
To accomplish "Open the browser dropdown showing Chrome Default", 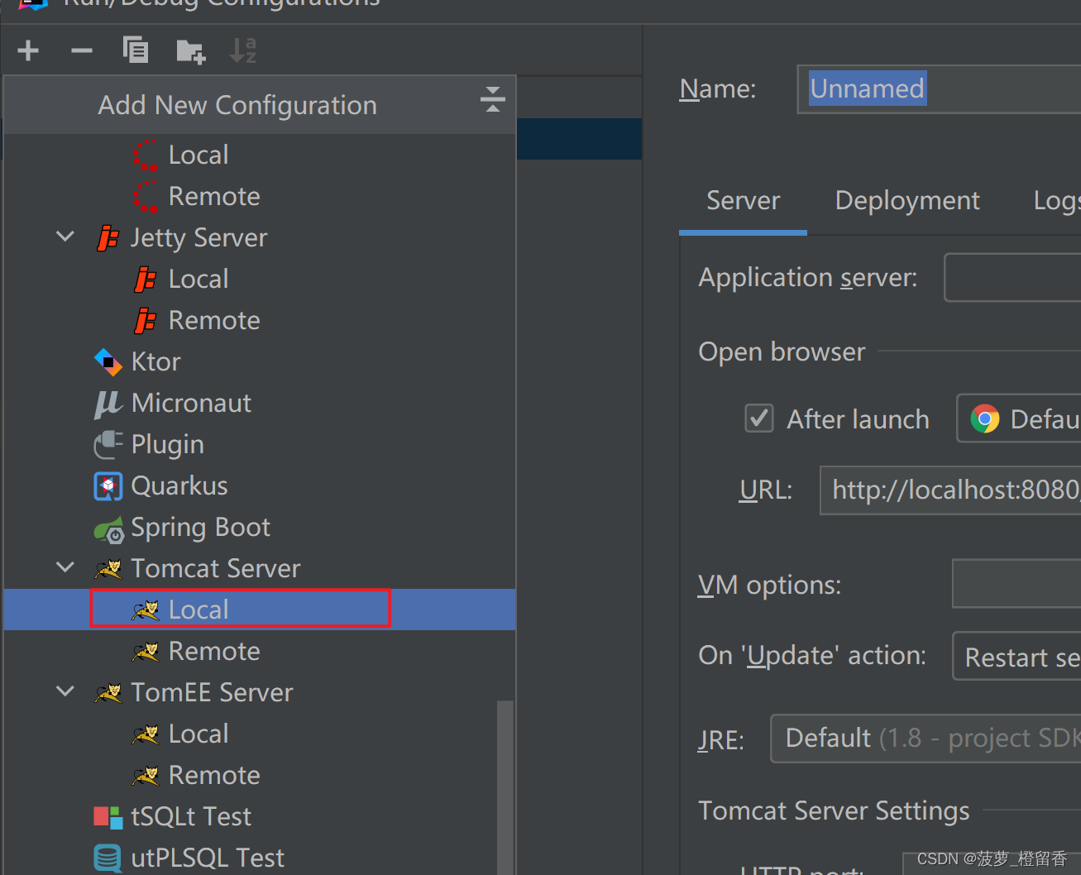I will click(1019, 418).
